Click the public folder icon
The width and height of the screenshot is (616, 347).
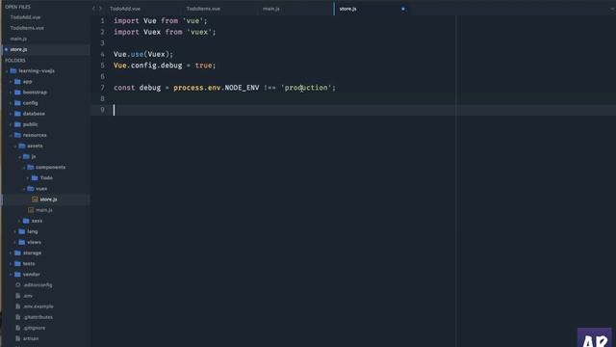tap(17, 124)
